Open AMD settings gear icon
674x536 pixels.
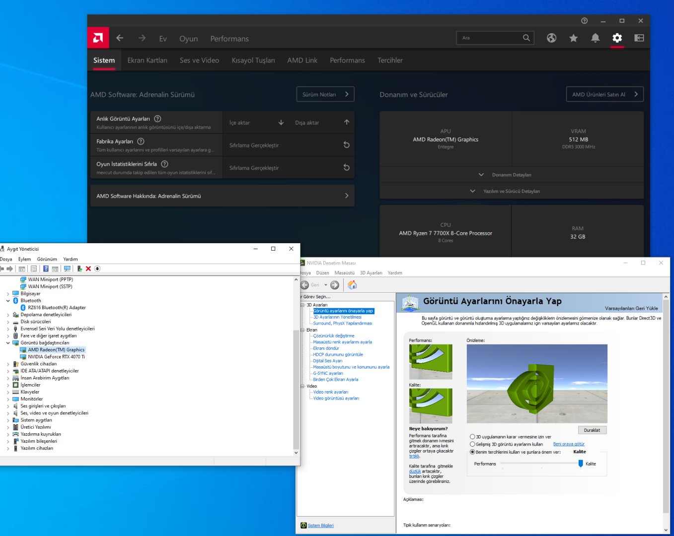tap(617, 38)
